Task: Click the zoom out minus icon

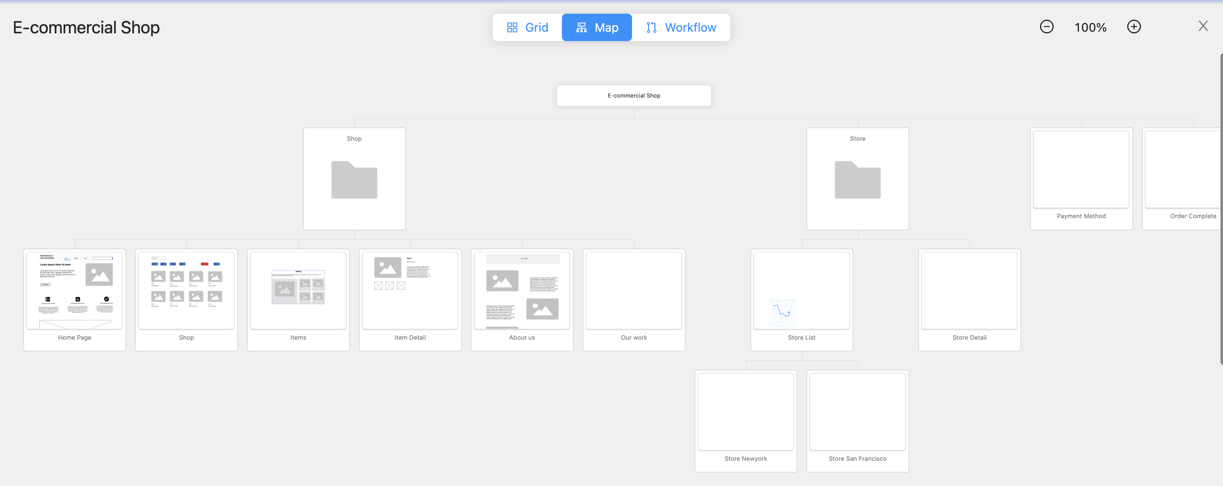Action: [x=1046, y=27]
